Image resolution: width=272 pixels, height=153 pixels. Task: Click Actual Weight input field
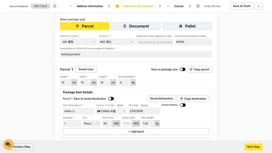pos(124,82)
